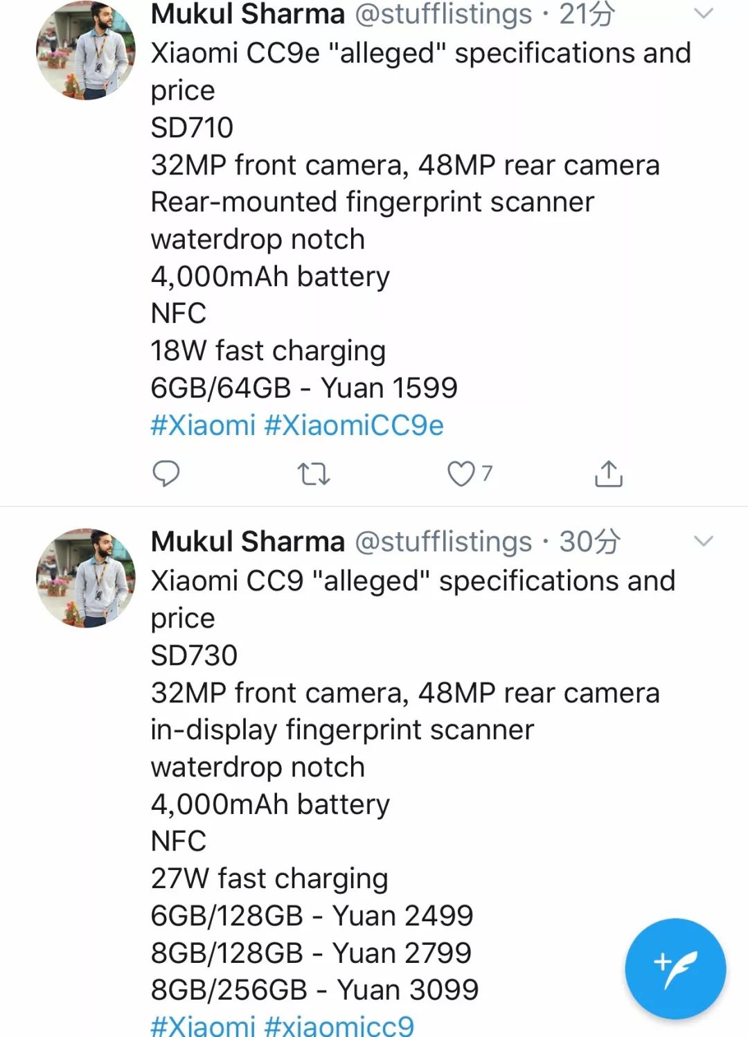Compose a new tweet
Image resolution: width=748 pixels, height=1037 pixels.
[675, 968]
